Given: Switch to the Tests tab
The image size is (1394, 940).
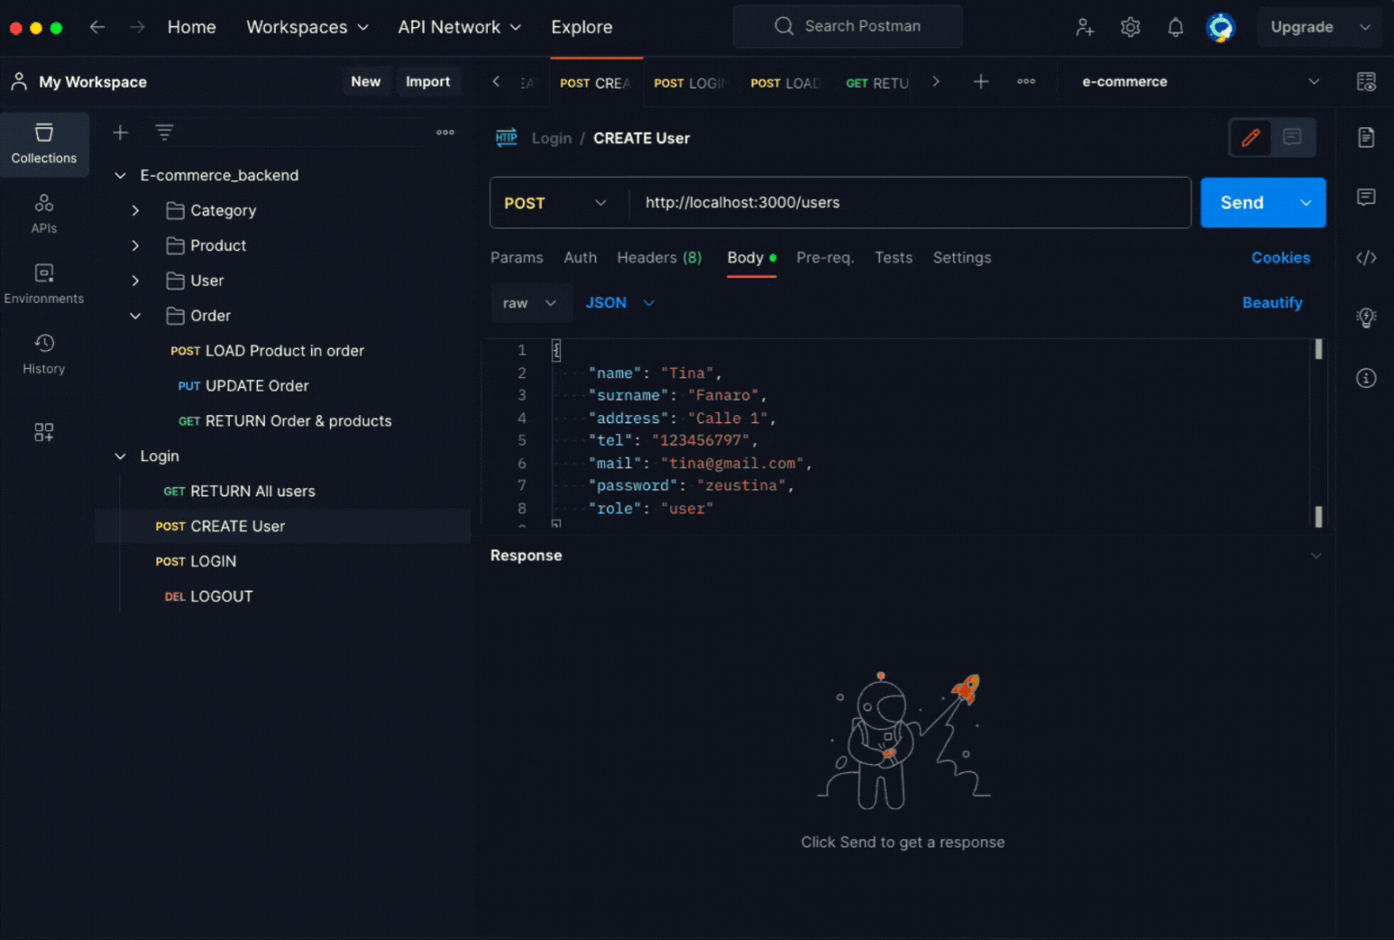Looking at the screenshot, I should tap(893, 258).
